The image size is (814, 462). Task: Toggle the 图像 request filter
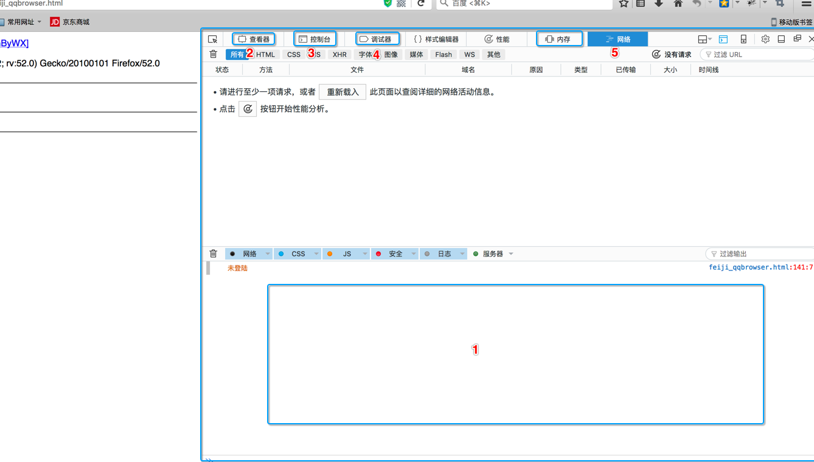pyautogui.click(x=391, y=54)
